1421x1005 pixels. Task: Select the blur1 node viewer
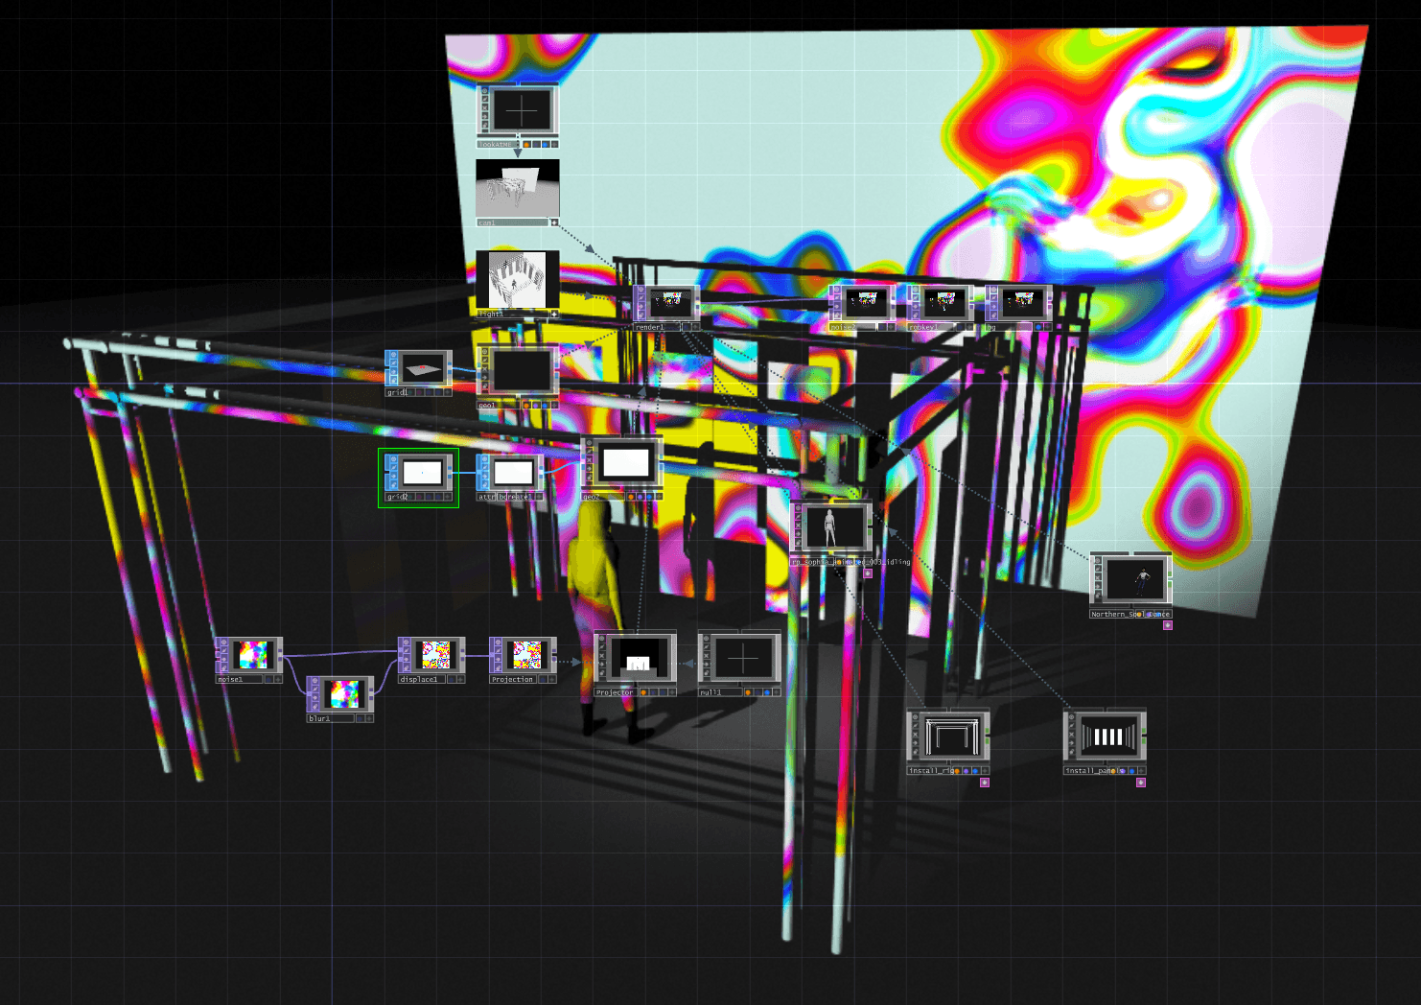point(344,693)
